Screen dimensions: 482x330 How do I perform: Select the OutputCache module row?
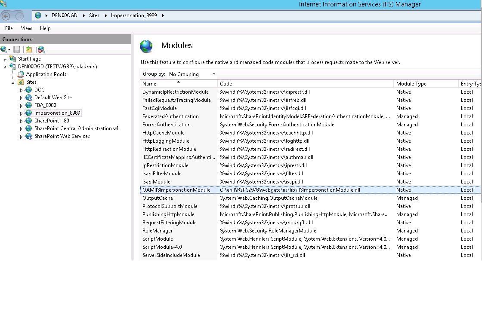pos(310,198)
